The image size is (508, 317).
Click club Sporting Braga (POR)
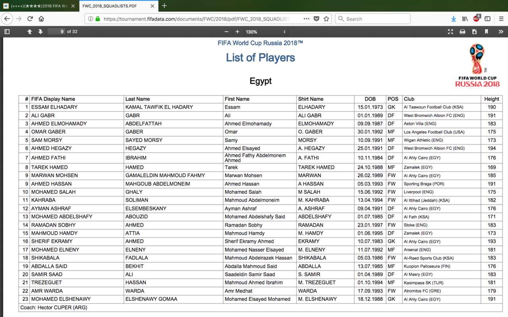(x=424, y=184)
